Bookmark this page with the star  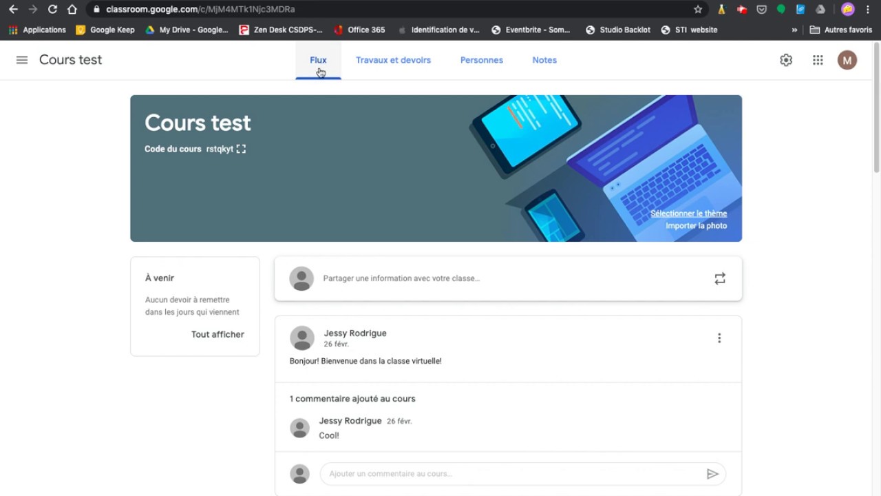[x=698, y=10]
